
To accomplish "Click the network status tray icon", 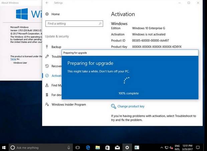I will tap(167, 148).
